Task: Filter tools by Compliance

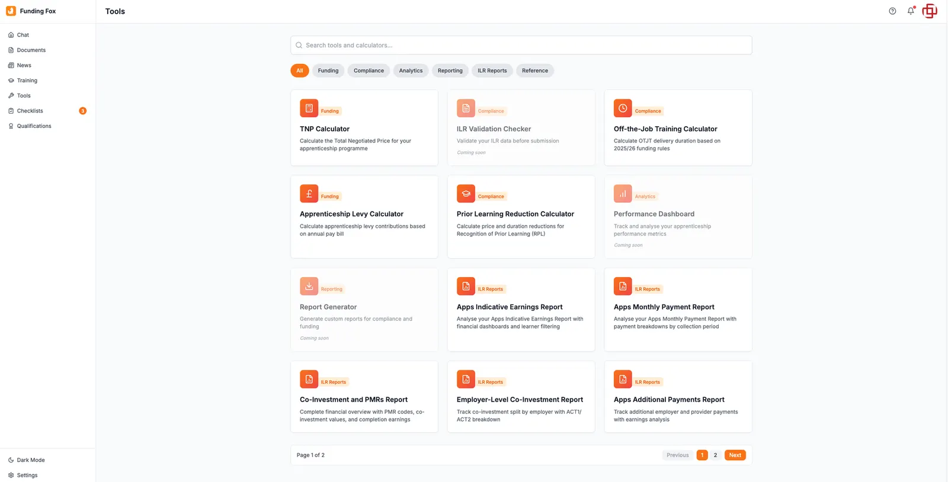Action: tap(369, 70)
